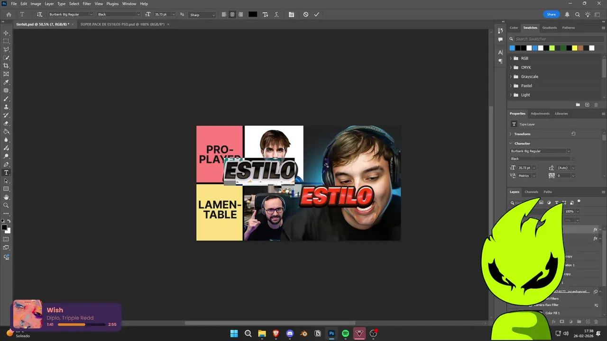
Task: Switch to SUPER PACK DE ESTILOS PSD document tab
Action: pyautogui.click(x=122, y=24)
